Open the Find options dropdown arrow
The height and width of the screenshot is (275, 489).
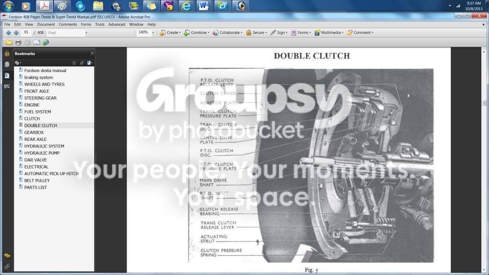click(x=86, y=33)
